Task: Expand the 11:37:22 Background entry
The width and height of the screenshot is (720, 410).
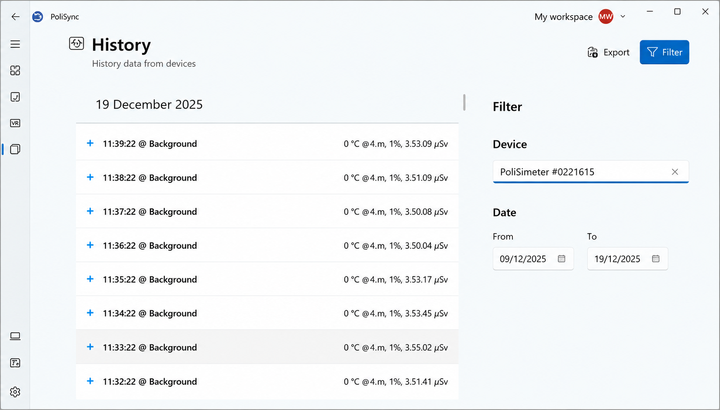Action: pos(90,211)
